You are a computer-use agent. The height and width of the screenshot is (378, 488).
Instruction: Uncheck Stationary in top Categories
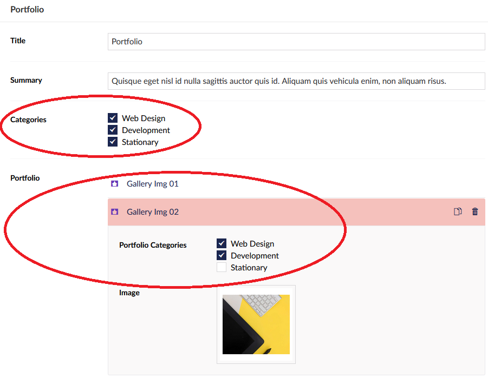click(113, 142)
